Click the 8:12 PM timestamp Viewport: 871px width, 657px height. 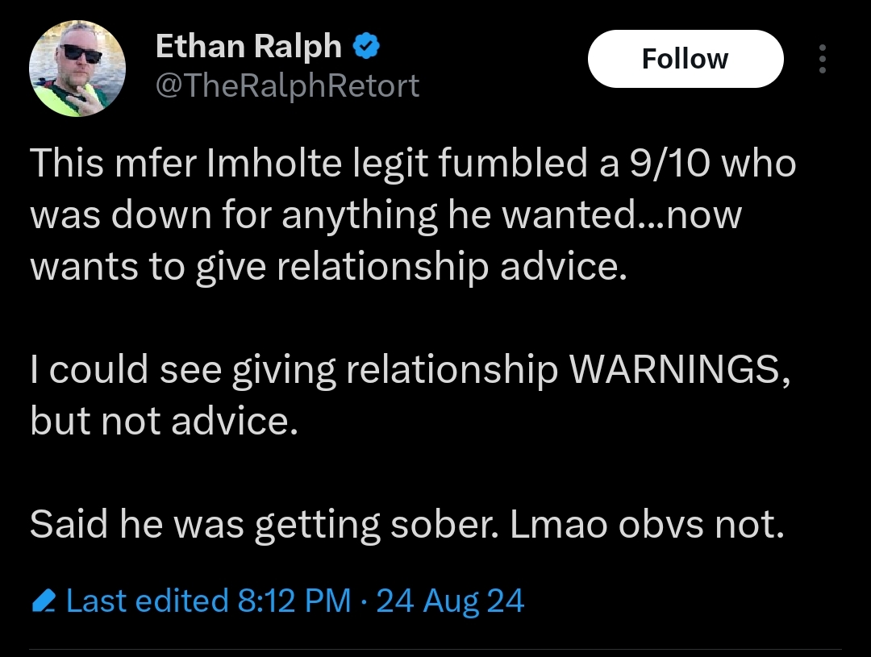click(294, 601)
